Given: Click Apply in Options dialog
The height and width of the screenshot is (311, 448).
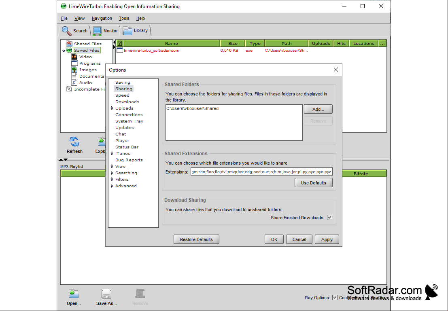Looking at the screenshot, I should click(327, 239).
